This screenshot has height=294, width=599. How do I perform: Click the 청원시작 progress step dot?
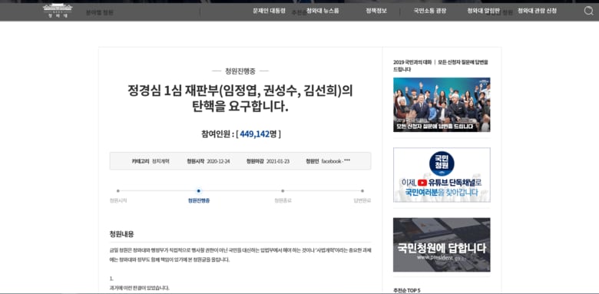(x=118, y=190)
